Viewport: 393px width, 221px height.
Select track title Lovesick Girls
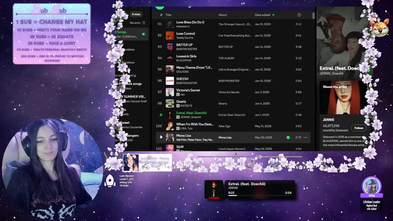click(186, 56)
